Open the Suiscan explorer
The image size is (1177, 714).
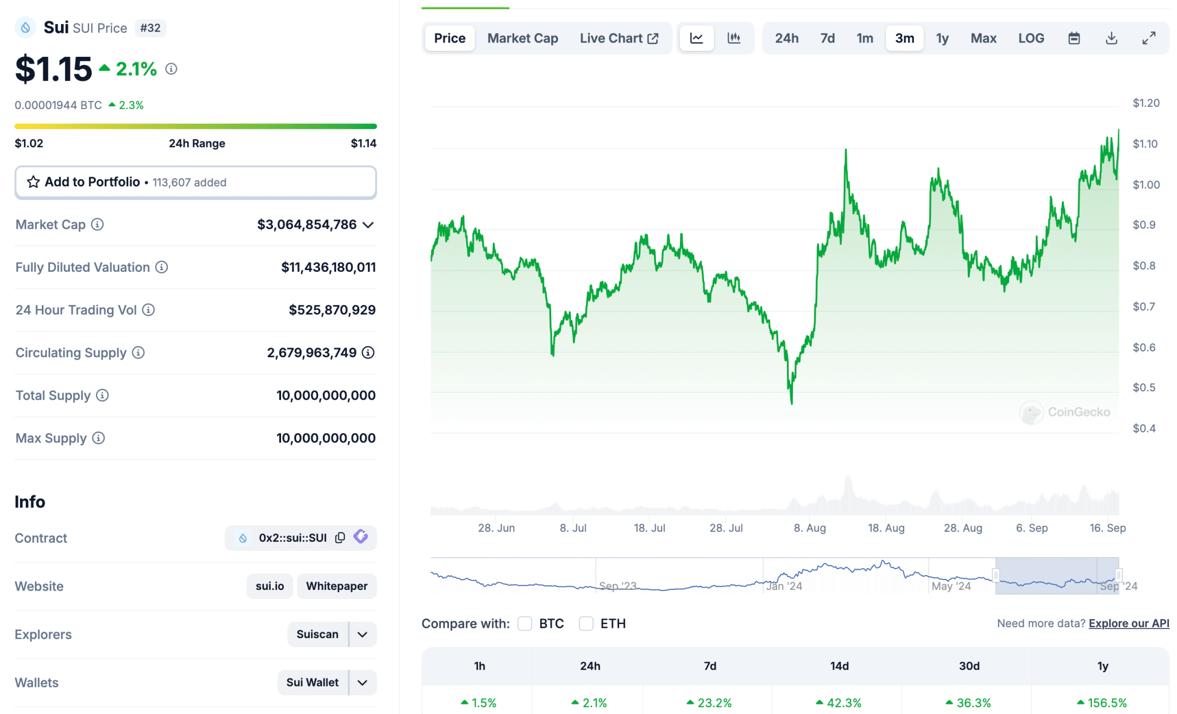(318, 635)
